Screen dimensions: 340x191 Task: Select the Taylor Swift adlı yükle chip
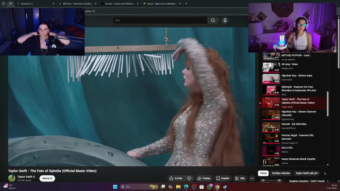coord(307,173)
